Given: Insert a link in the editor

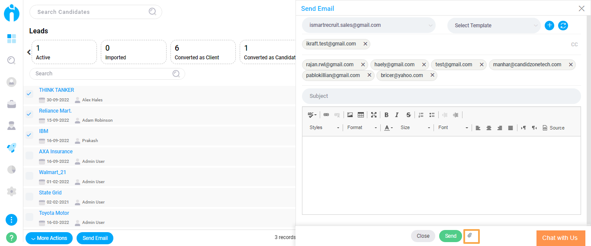Looking at the screenshot, I should point(326,115).
